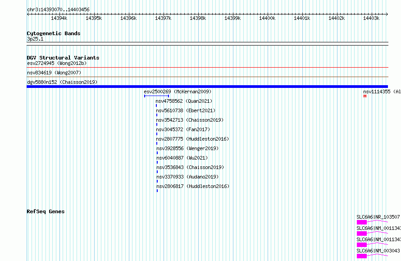Screen dimensions: 401x261
Task: Click the 14400k ruler position label
Action: point(267,18)
